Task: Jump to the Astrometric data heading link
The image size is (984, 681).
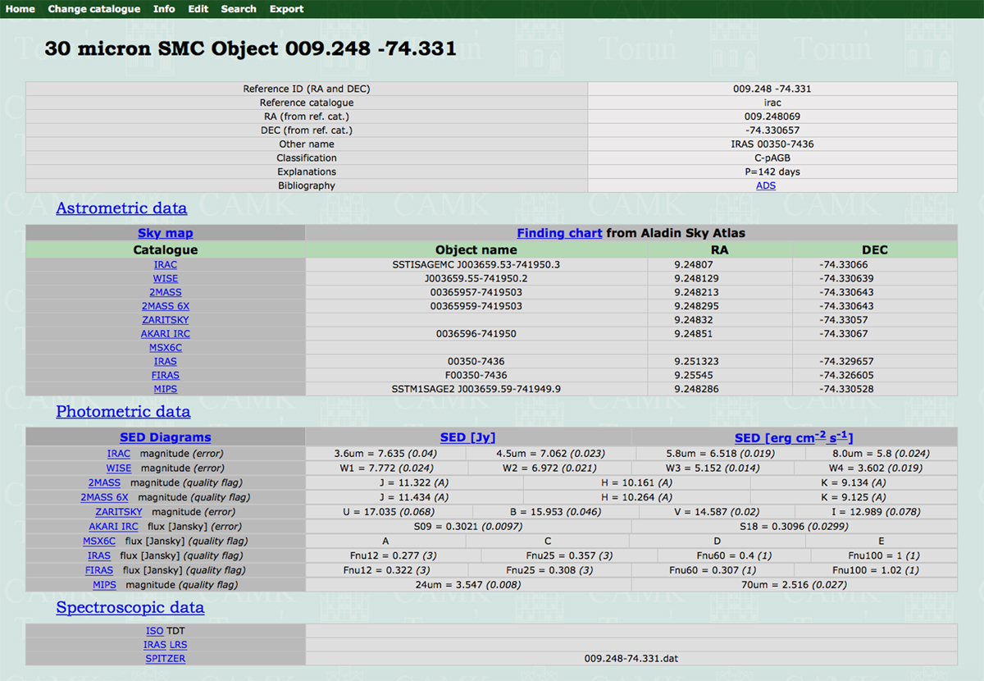Action: (x=121, y=208)
